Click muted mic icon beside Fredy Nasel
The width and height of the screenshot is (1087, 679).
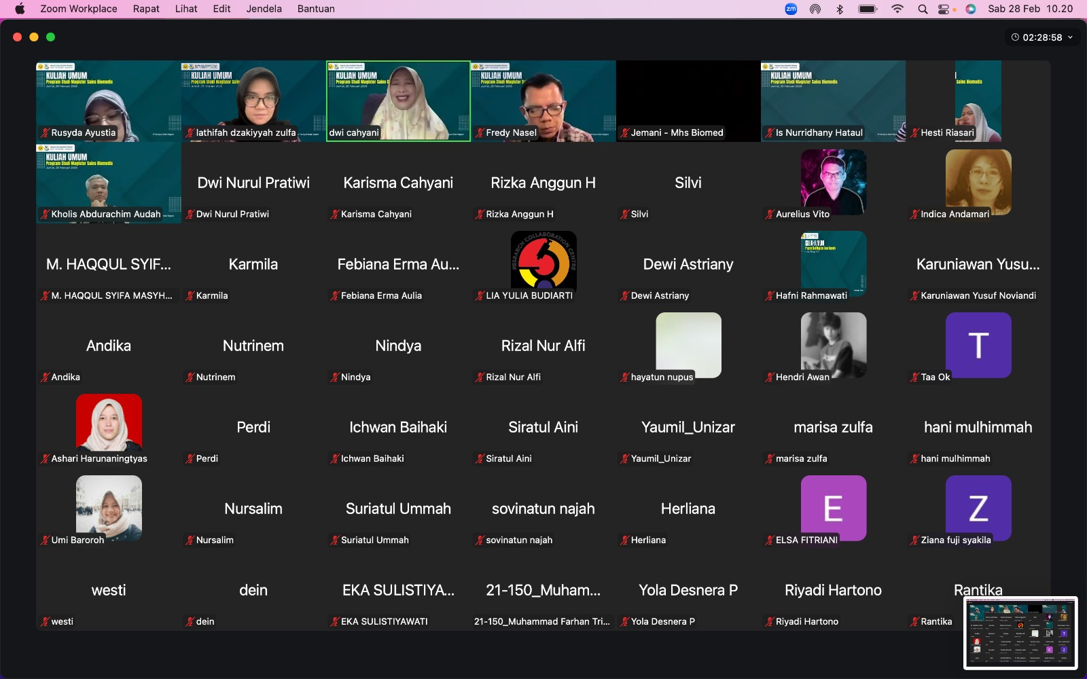pyautogui.click(x=480, y=133)
